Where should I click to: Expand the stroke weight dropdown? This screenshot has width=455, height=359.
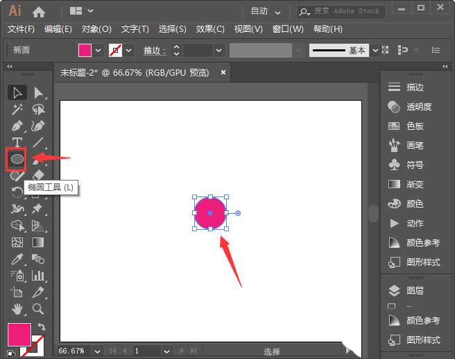click(x=218, y=51)
